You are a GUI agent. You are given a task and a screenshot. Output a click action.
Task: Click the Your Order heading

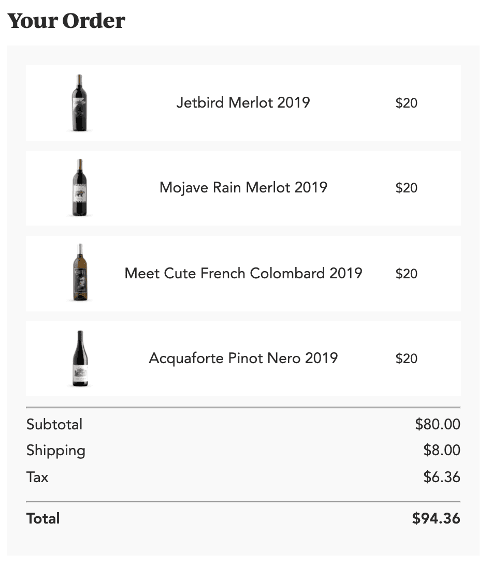coord(66,21)
